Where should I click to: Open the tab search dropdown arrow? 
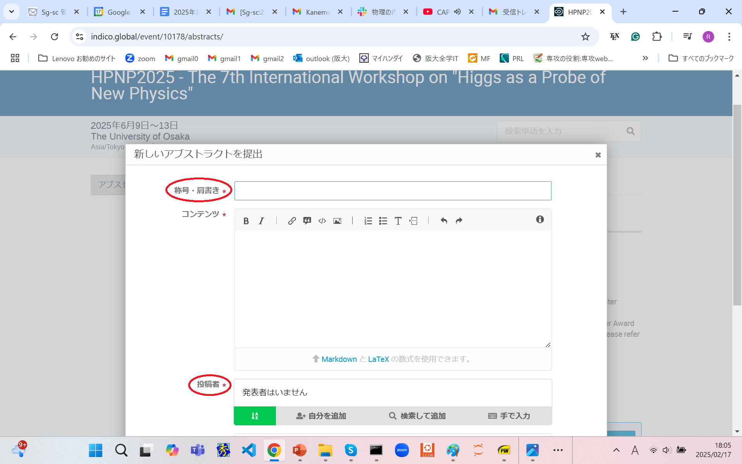[x=12, y=12]
